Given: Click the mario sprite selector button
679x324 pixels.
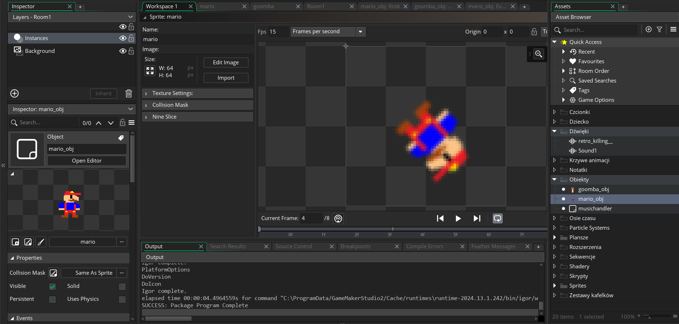Looking at the screenshot, I should pyautogui.click(x=83, y=242).
